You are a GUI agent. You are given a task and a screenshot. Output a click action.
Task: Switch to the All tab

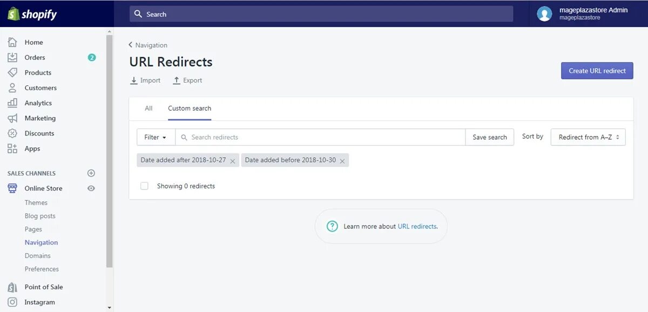148,108
